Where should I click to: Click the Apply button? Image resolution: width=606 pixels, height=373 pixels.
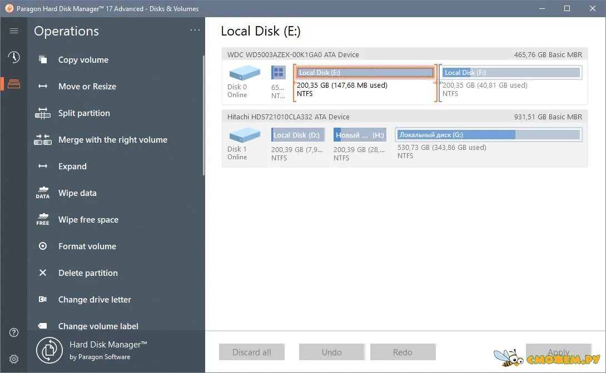point(558,352)
